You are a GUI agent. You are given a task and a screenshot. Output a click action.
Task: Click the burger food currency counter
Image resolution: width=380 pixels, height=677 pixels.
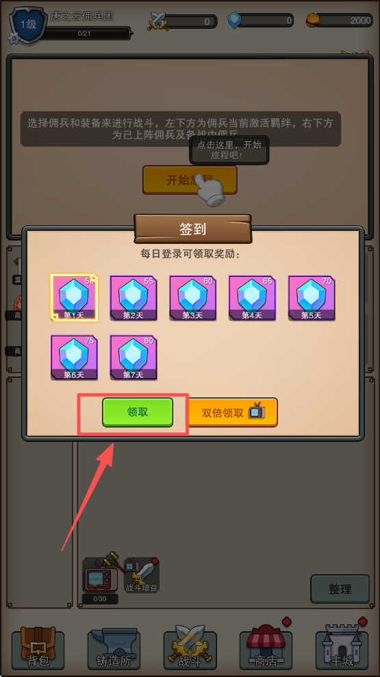340,21
